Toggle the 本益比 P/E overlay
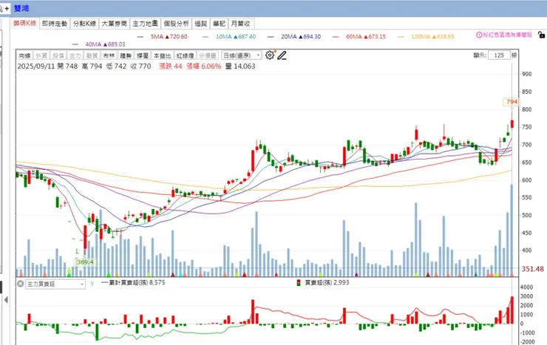Viewport: 547px width, 345px height. tap(162, 55)
